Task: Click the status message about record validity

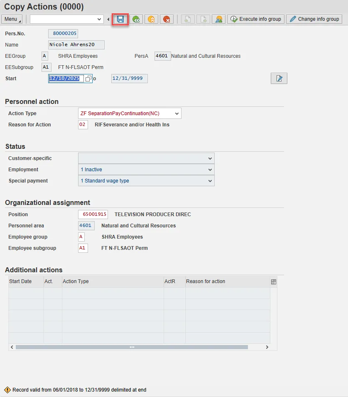Action: 79,390
